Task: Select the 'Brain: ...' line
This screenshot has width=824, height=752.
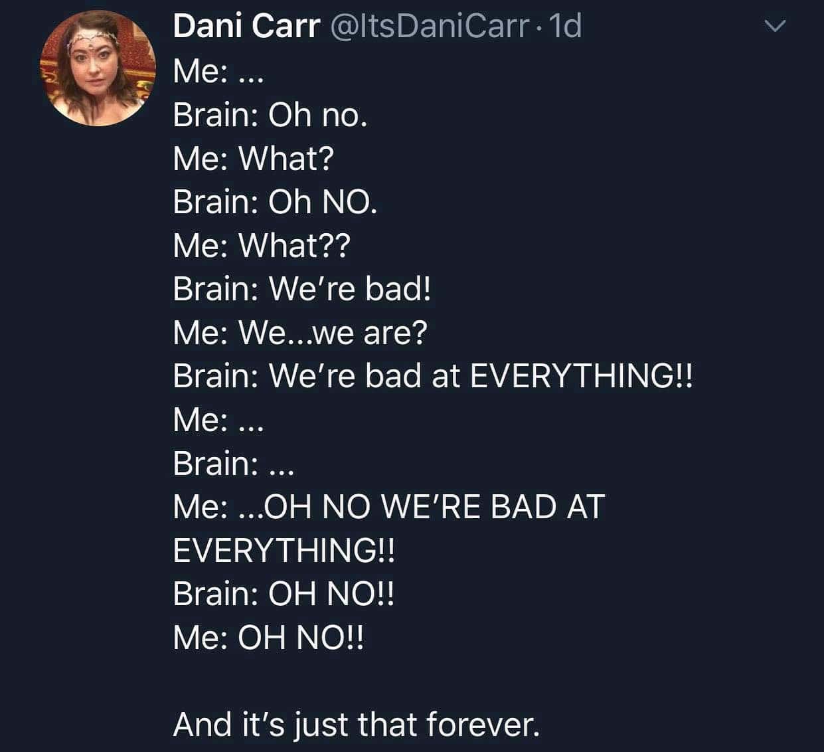Action: coord(233,463)
